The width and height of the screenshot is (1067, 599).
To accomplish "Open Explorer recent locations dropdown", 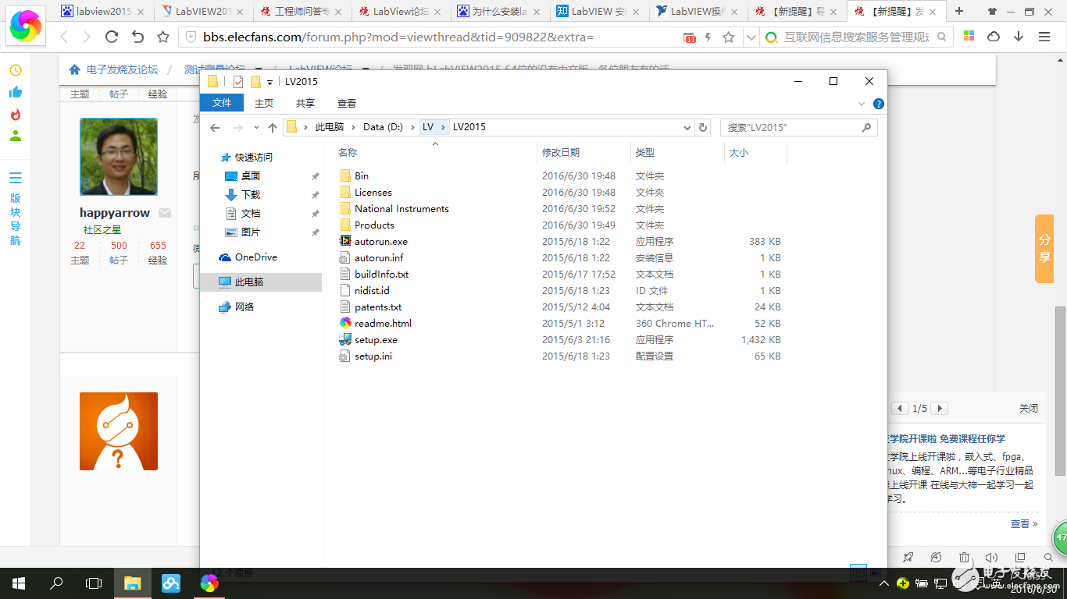I will pyautogui.click(x=256, y=127).
